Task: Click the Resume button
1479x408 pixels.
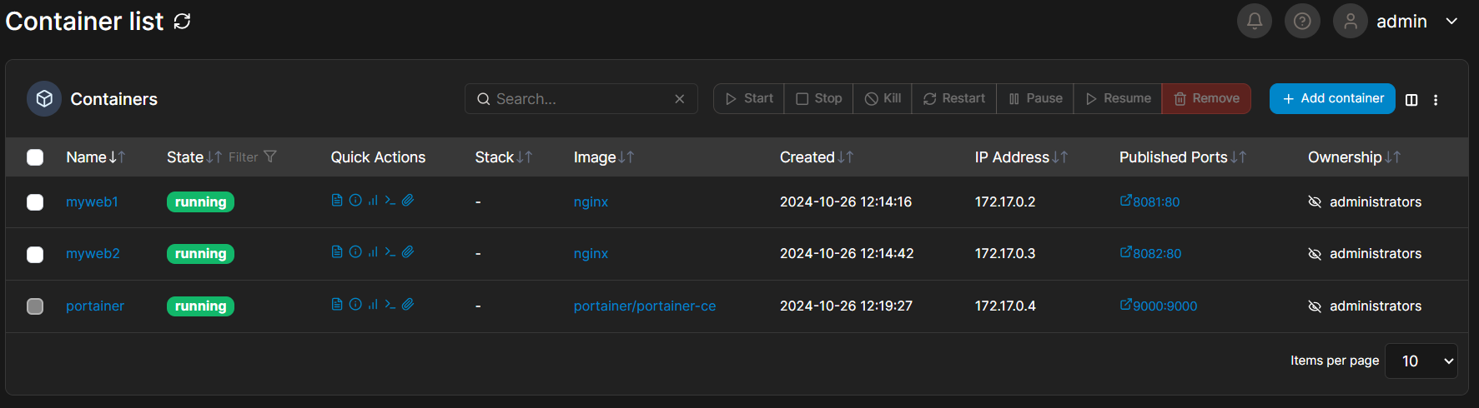Action: click(1118, 98)
